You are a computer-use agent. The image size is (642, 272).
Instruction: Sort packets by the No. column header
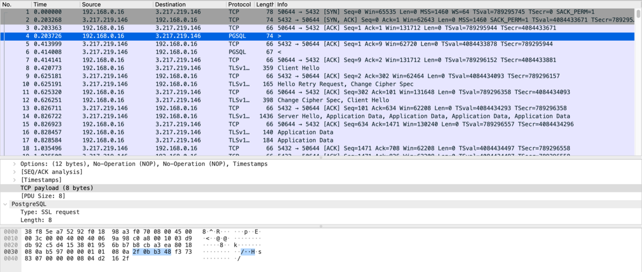click(16, 4)
